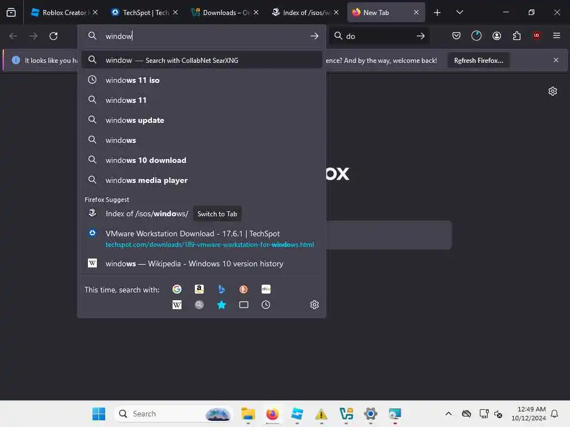
Task: Choose the 'windows 11' search suggestion
Action: [x=202, y=100]
